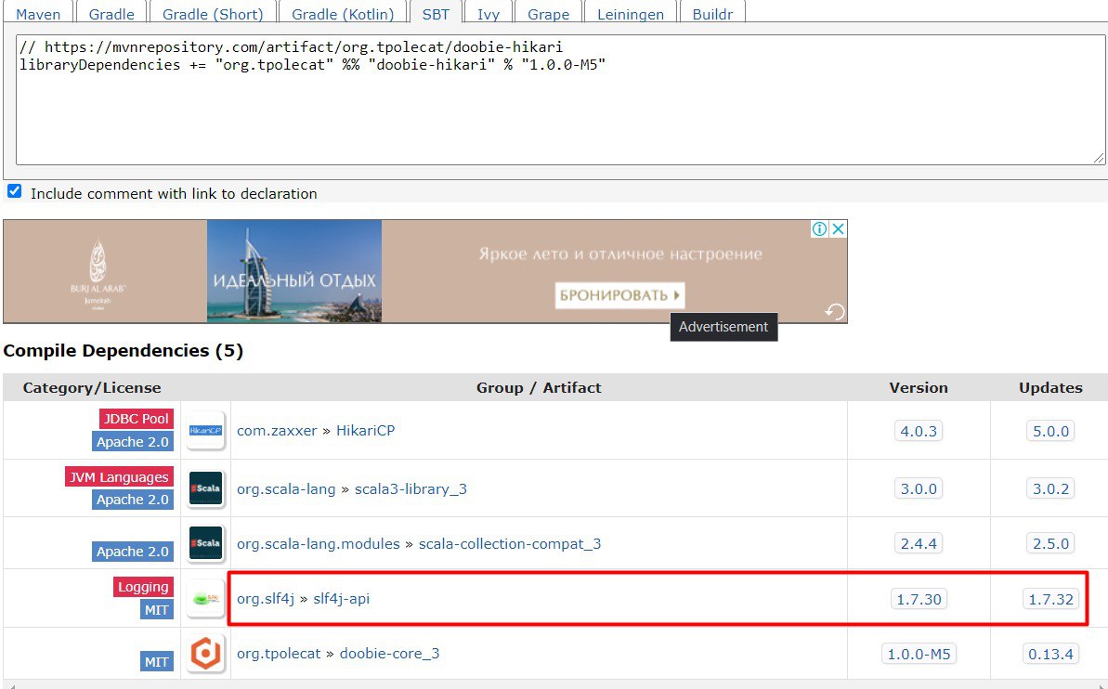Image resolution: width=1108 pixels, height=689 pixels.
Task: Switch to the Leiningen tab
Action: coord(631,14)
